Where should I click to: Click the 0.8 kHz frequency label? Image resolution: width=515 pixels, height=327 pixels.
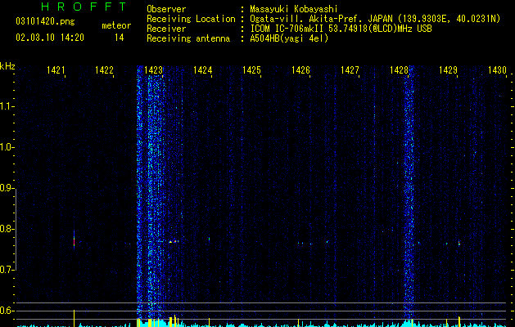pos(7,229)
